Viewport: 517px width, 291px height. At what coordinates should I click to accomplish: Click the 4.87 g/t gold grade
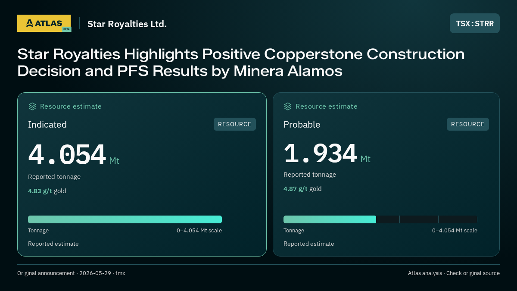(x=302, y=189)
